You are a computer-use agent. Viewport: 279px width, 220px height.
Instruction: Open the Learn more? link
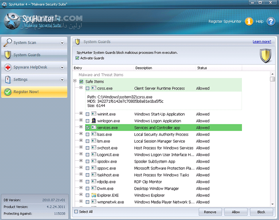coord(262,42)
